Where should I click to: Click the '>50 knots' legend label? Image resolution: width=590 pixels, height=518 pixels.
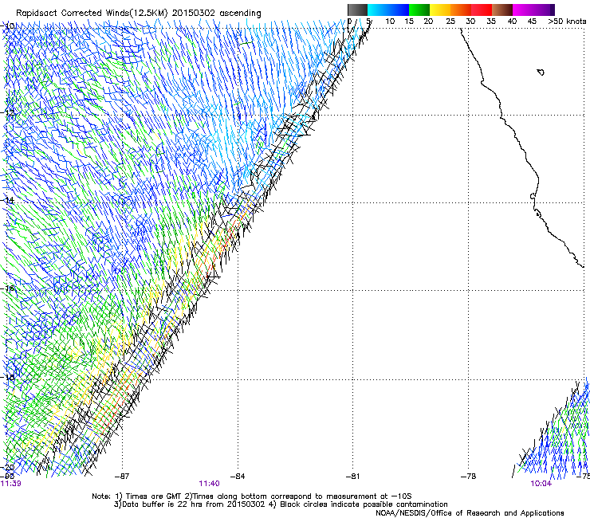[567, 22]
